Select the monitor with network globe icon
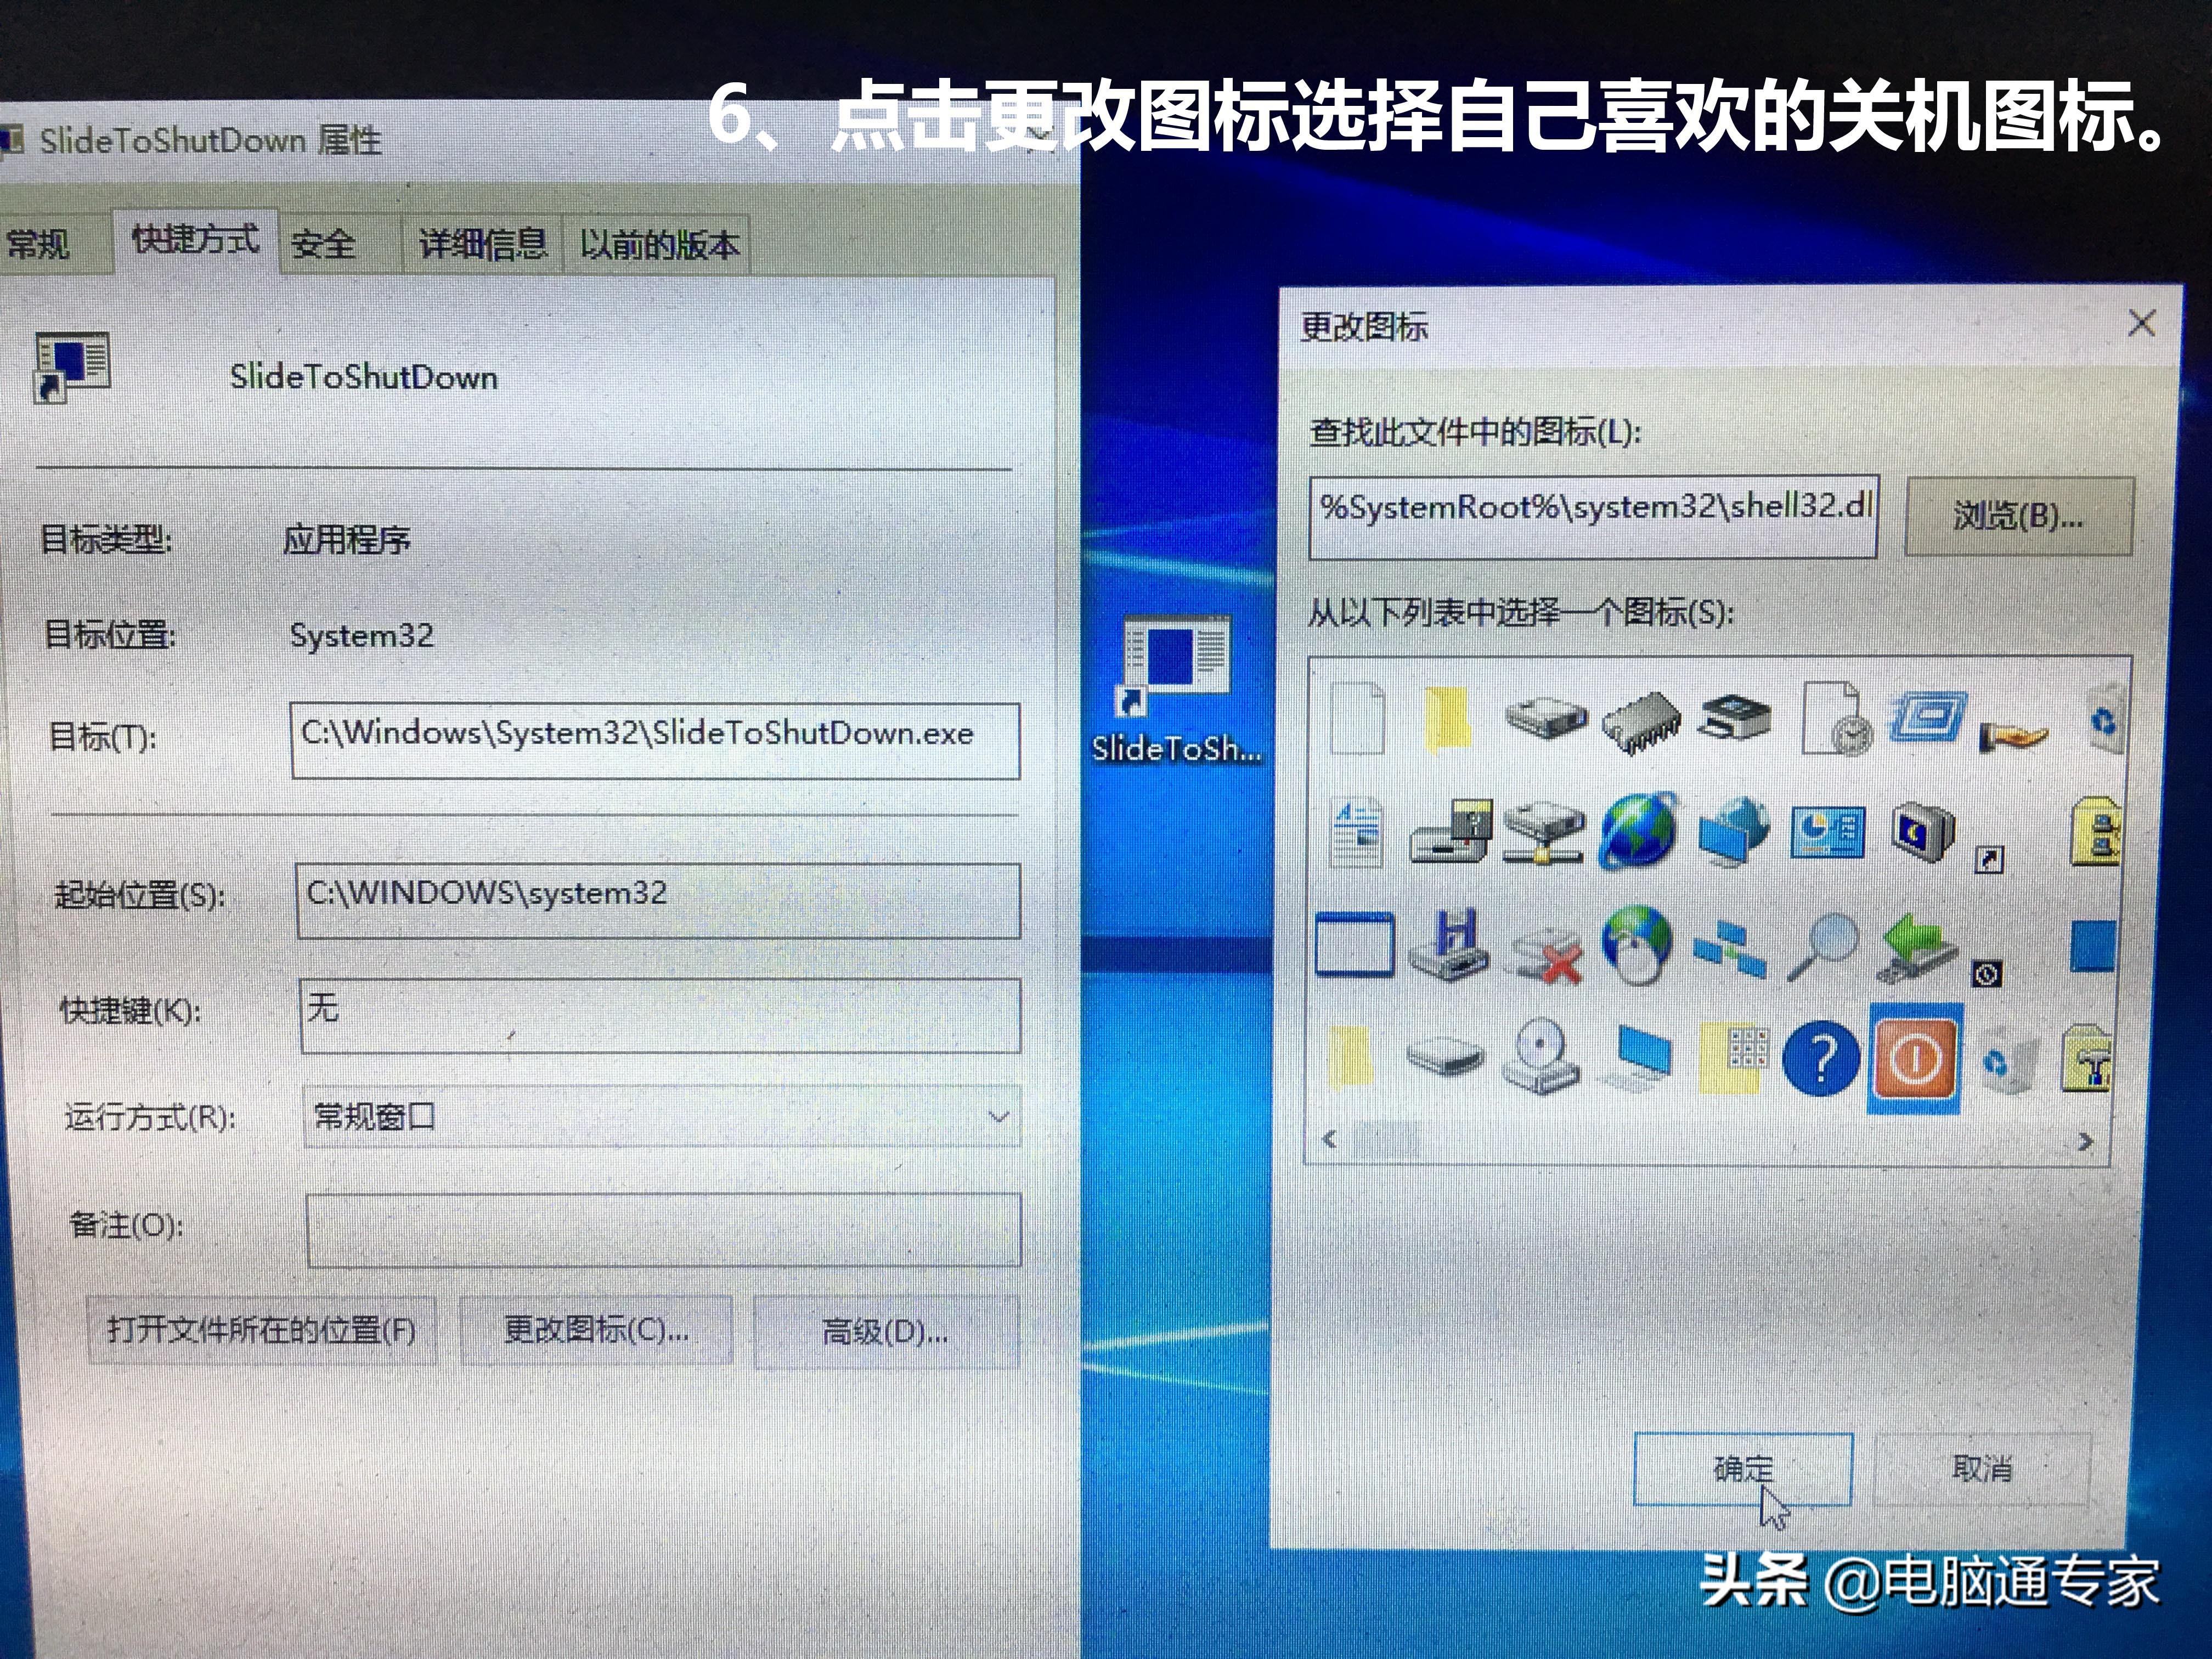 point(1733,831)
